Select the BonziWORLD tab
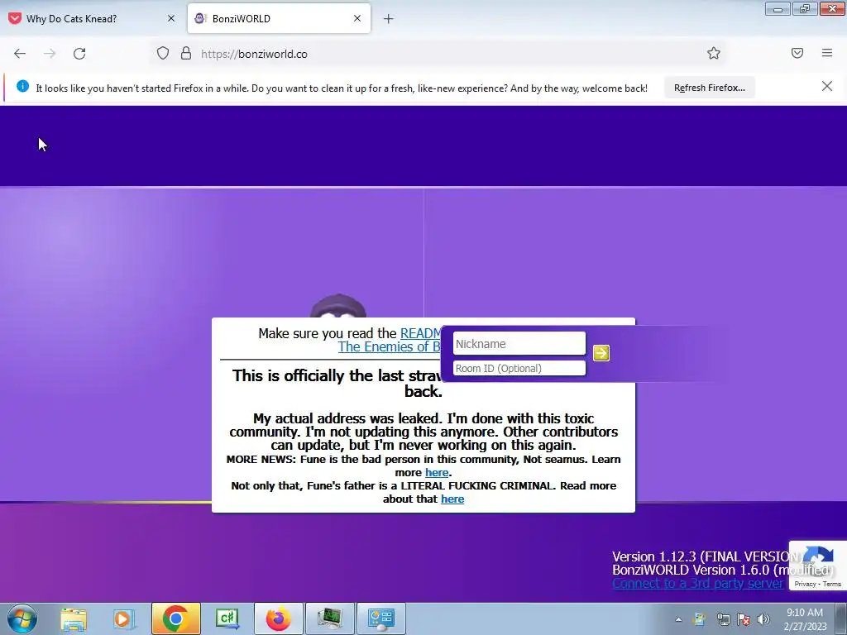847x635 pixels. point(279,18)
